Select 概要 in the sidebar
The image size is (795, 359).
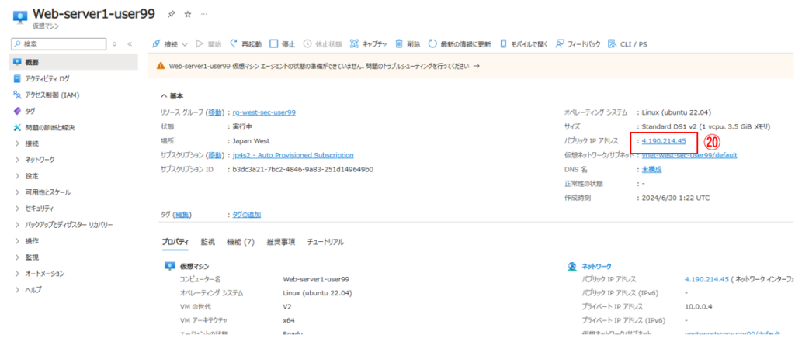click(x=74, y=62)
